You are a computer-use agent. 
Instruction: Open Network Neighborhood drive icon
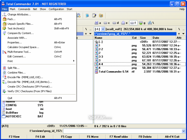(x=151, y=23)
